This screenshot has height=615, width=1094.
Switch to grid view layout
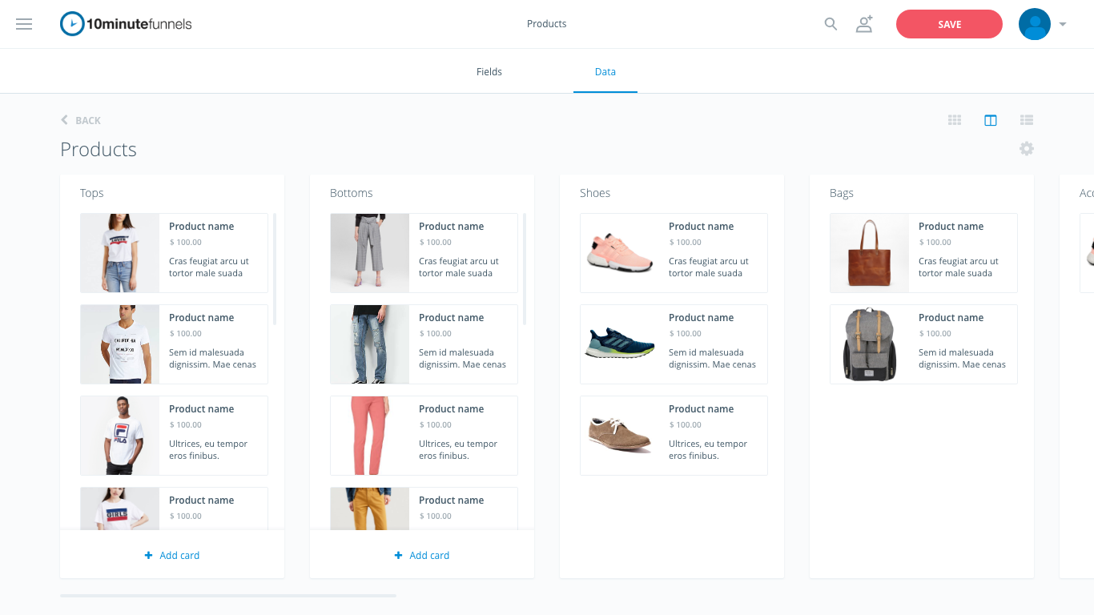point(955,120)
